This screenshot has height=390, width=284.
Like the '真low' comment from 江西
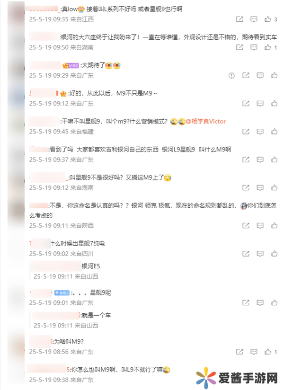click(267, 19)
